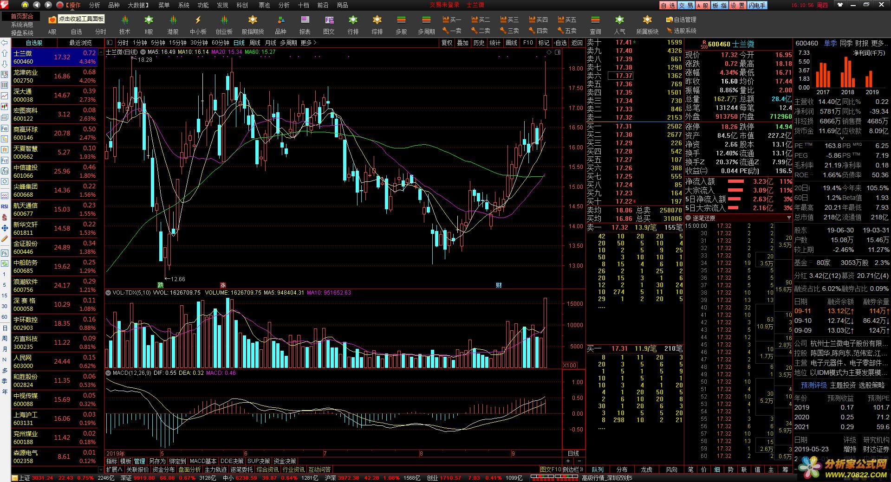Image resolution: width=891 pixels, height=482 pixels.
Task: Open 选股系统 stock picker
Action: coord(681,31)
